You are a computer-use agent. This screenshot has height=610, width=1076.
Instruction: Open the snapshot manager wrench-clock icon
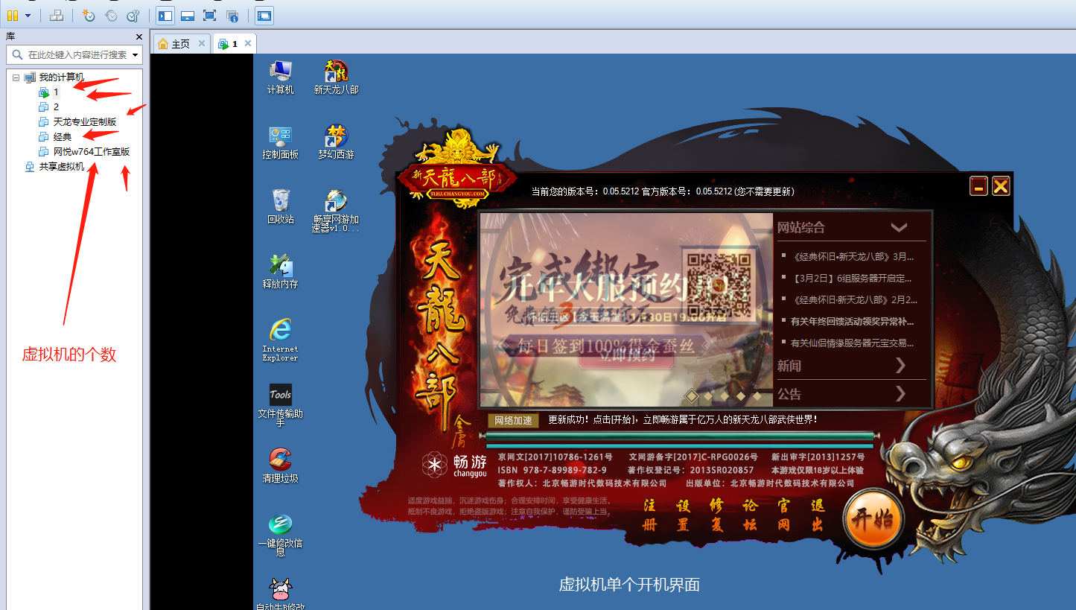click(133, 15)
